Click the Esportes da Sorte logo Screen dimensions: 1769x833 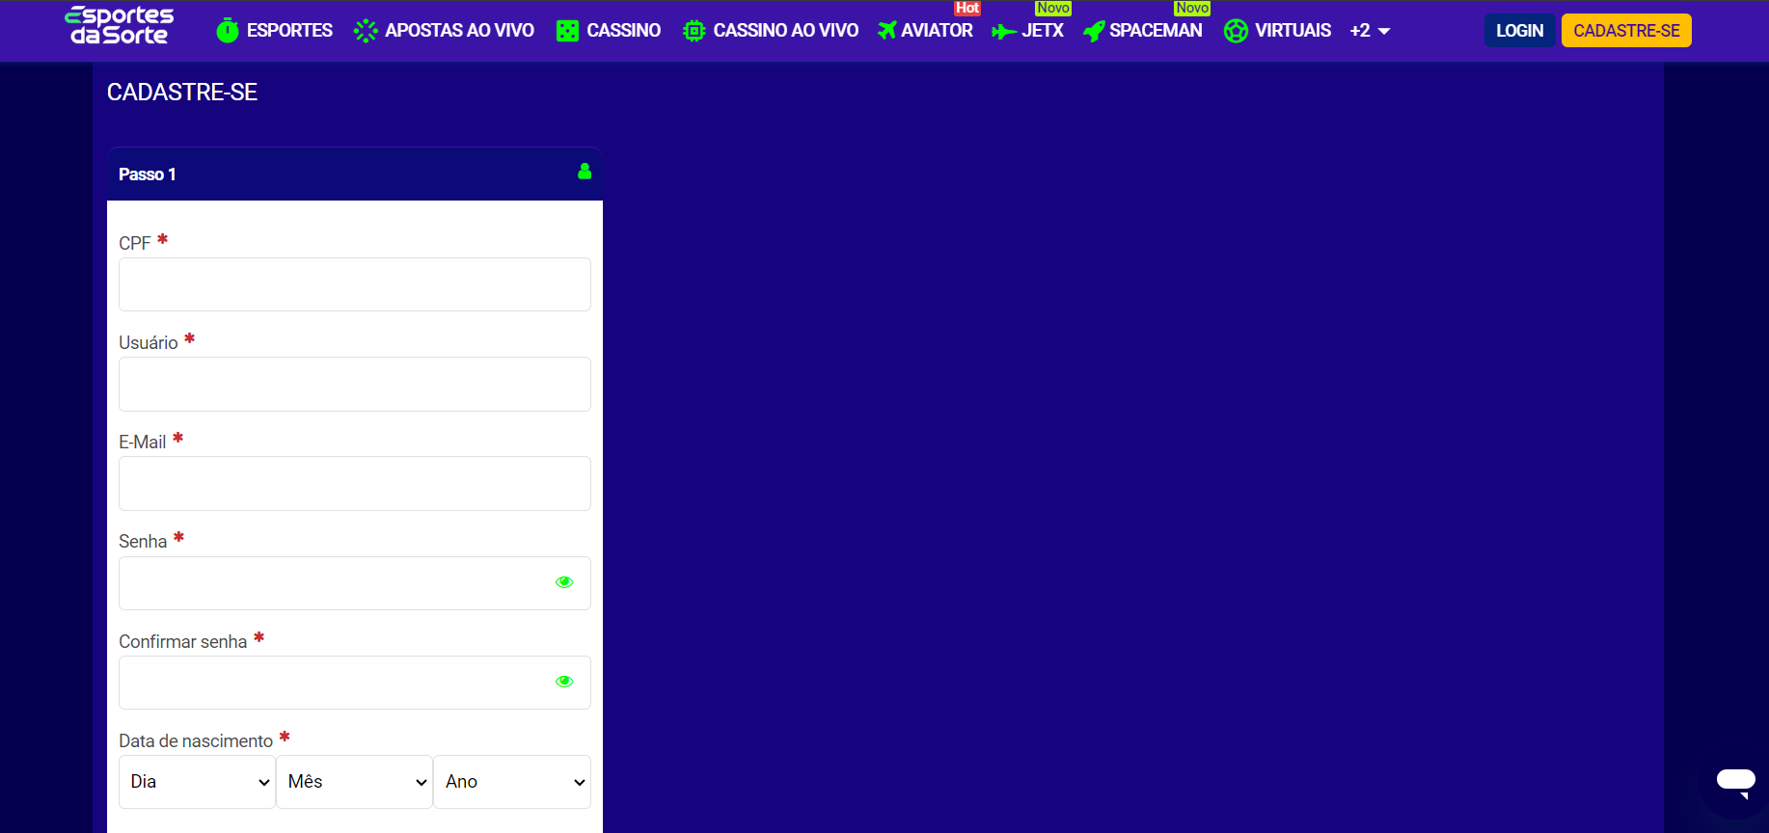pyautogui.click(x=120, y=26)
